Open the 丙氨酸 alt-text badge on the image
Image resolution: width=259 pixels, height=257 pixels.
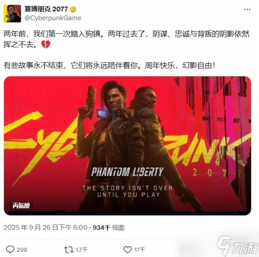21,206
